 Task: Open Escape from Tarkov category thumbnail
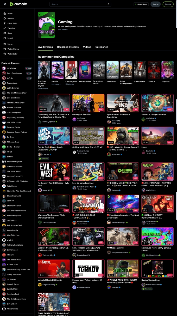pyautogui.click(x=99, y=70)
